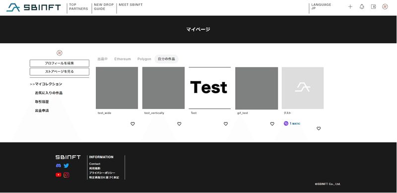Select the 自分の作品 tab
397x193 pixels.
click(x=166, y=59)
